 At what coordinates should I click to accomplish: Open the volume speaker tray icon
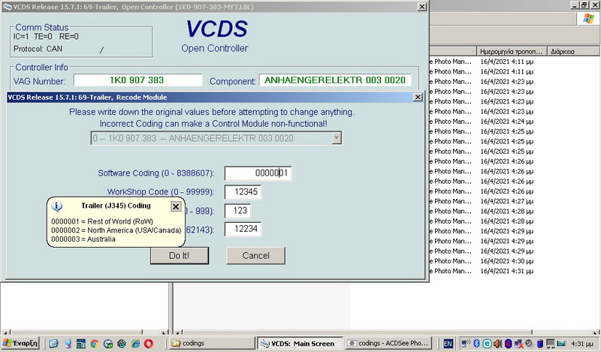click(497, 343)
